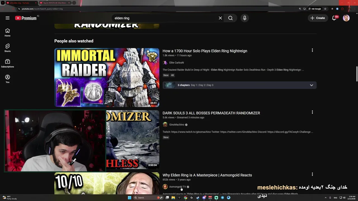
Task: Click the 'Streamed 3 minutes ago' text
Action: point(190,118)
